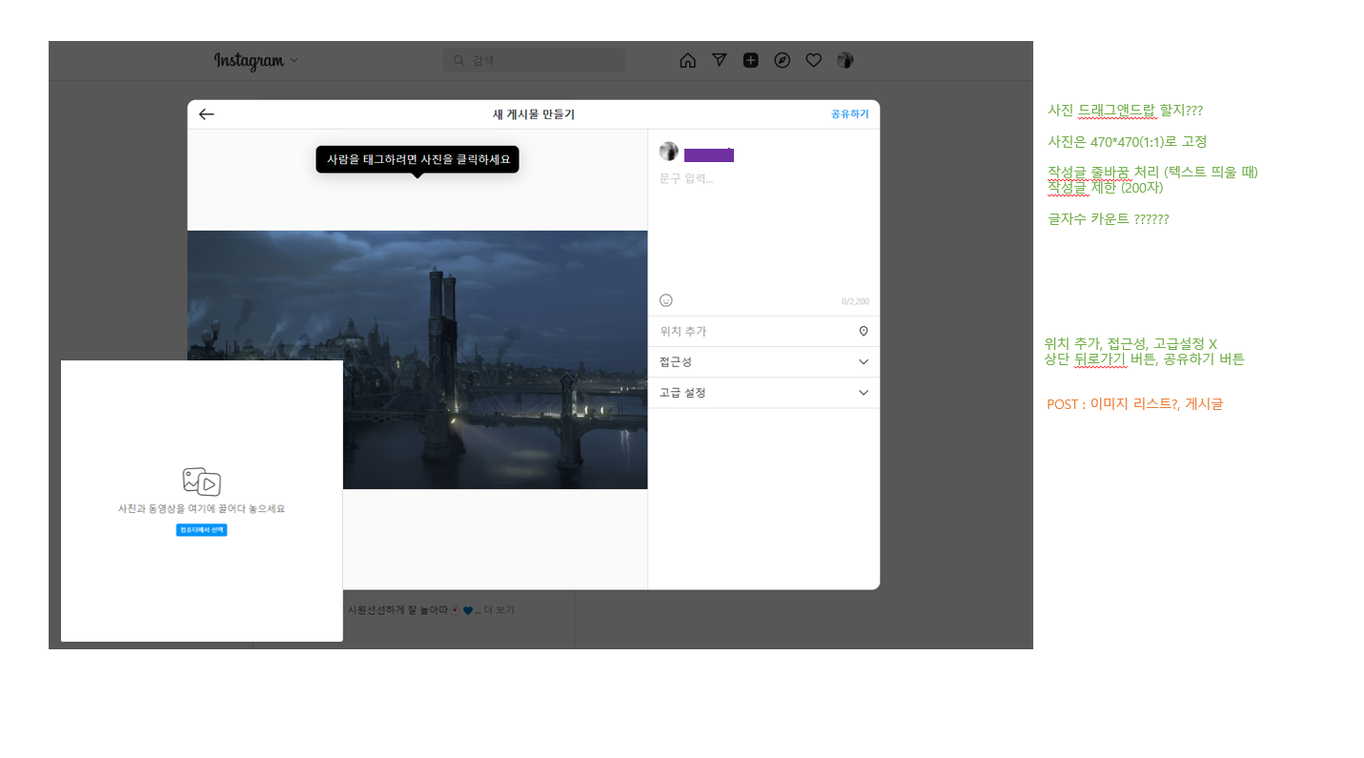Open the explore compass icon
The width and height of the screenshot is (1364, 758).
(x=782, y=60)
